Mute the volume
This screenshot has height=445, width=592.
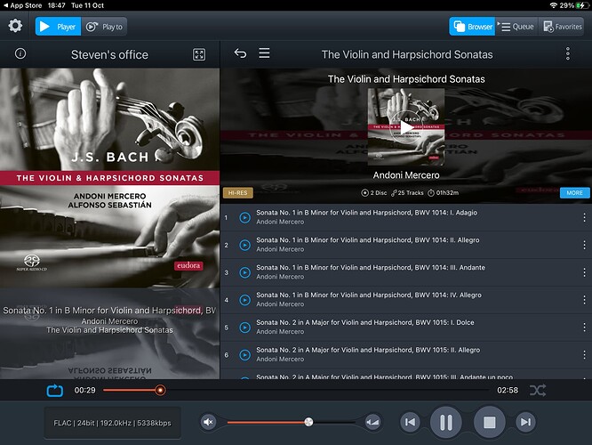click(x=208, y=422)
